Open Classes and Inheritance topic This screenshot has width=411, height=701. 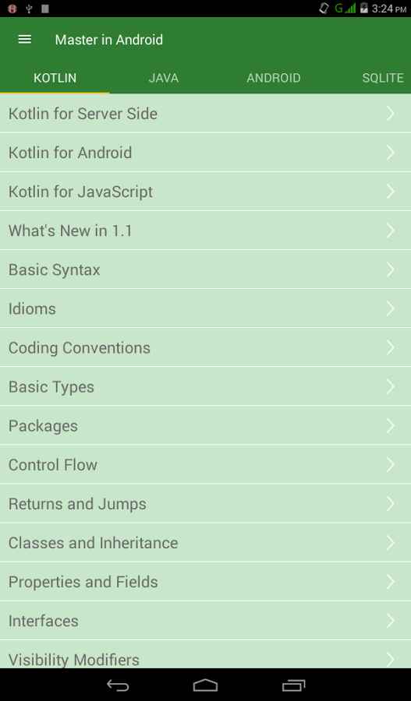point(206,543)
